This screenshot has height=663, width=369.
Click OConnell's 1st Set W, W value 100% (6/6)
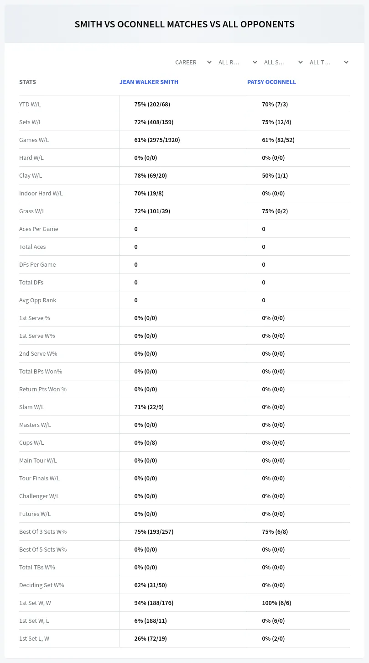pyautogui.click(x=276, y=603)
